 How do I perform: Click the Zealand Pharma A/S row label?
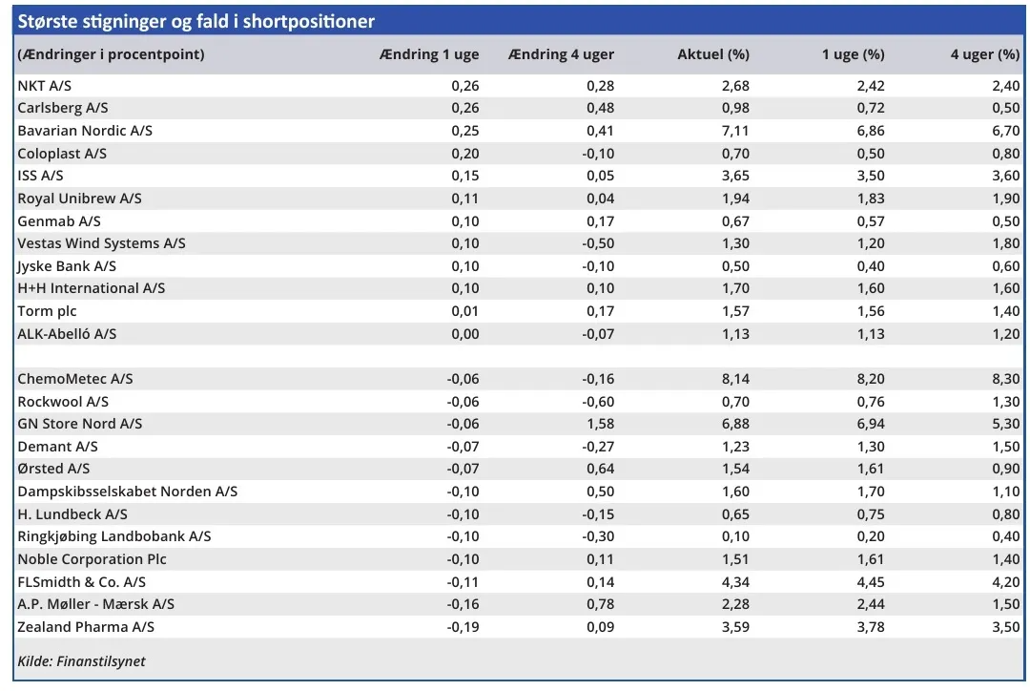point(86,627)
